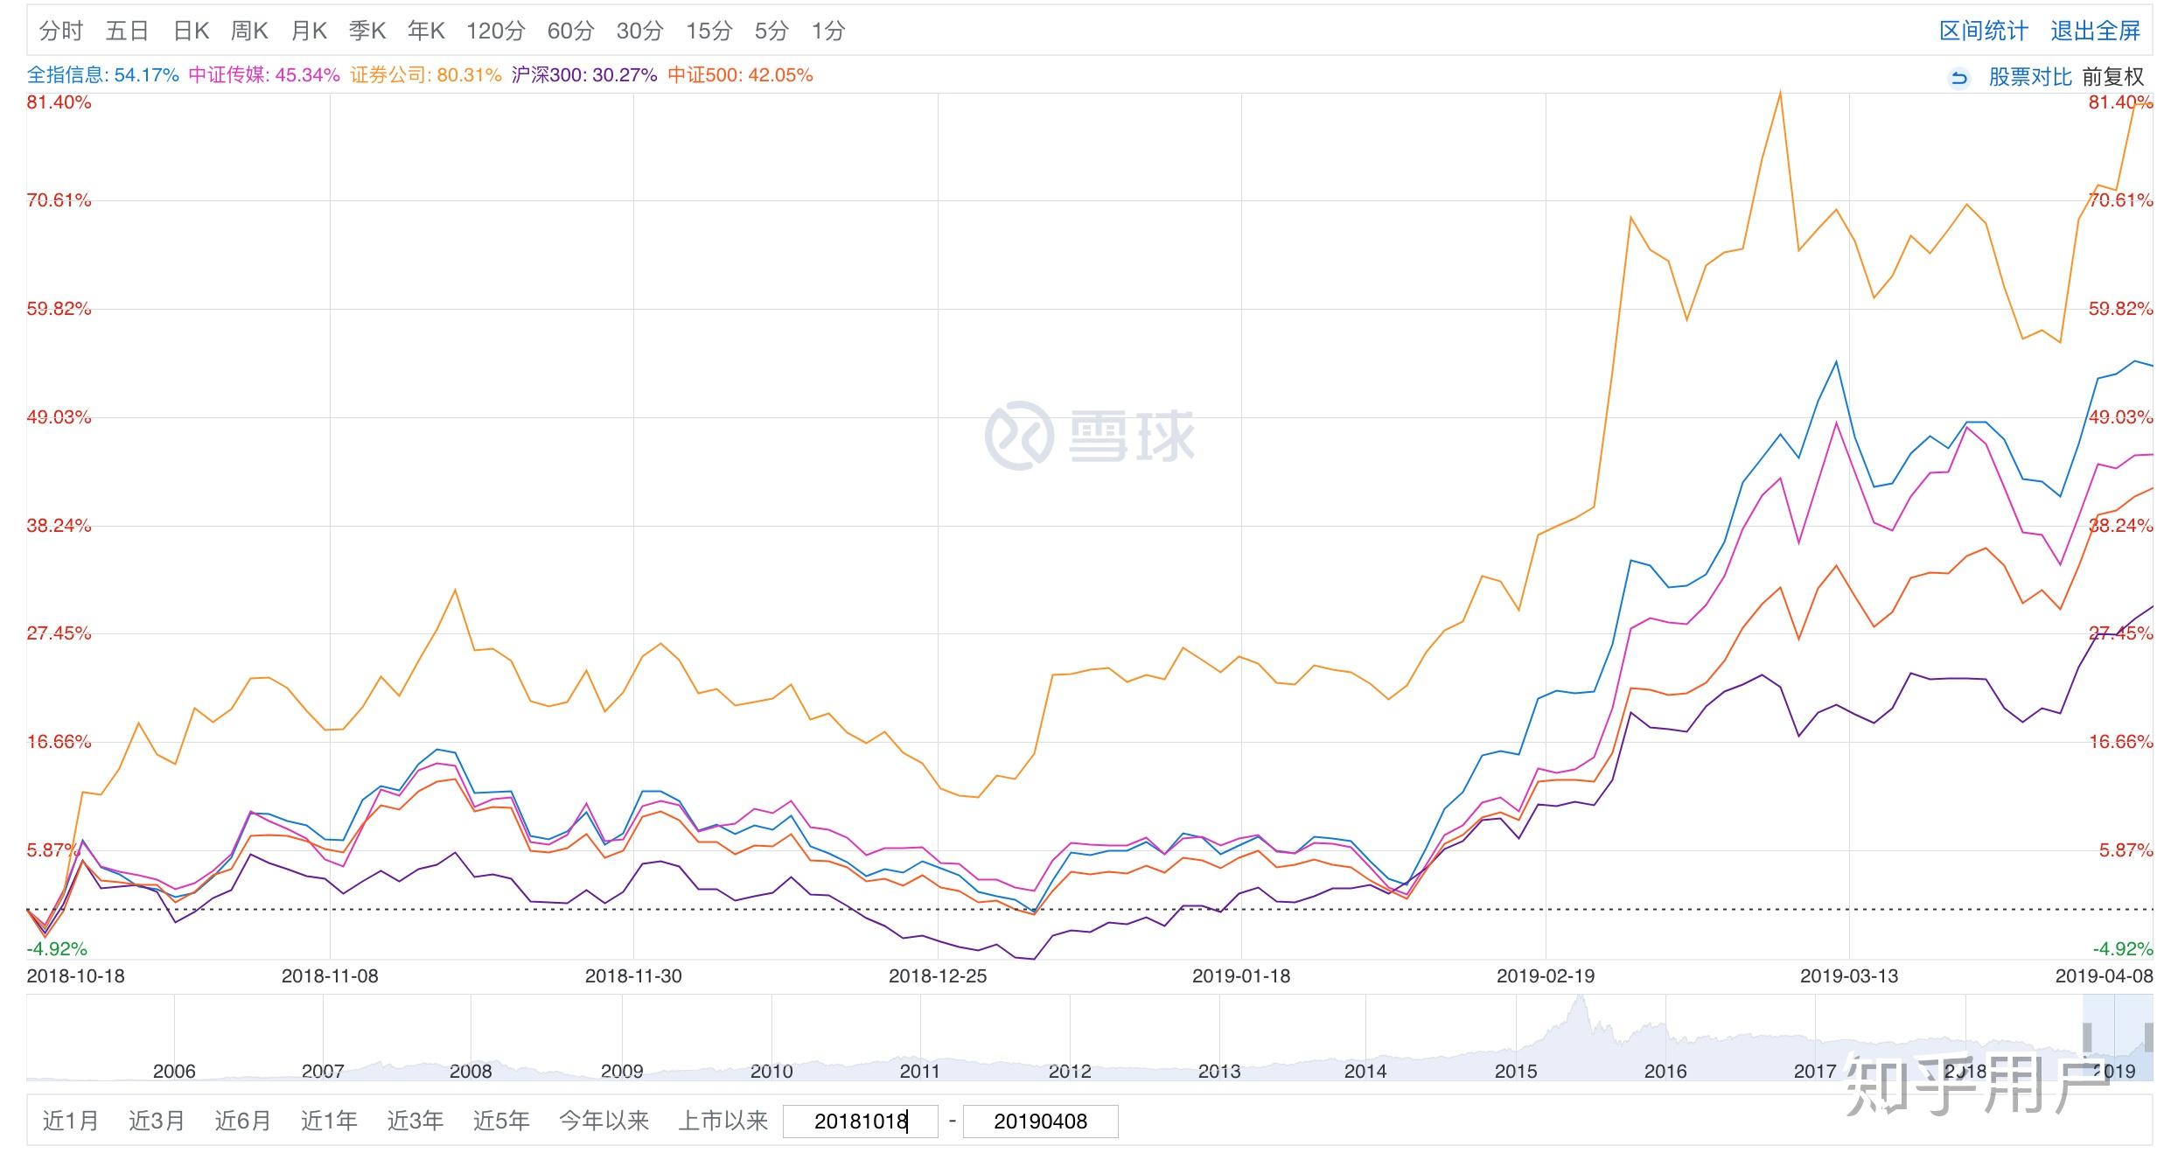The width and height of the screenshot is (2171, 1160).
Task: Switch to 30分 interval
Action: pyautogui.click(x=639, y=31)
